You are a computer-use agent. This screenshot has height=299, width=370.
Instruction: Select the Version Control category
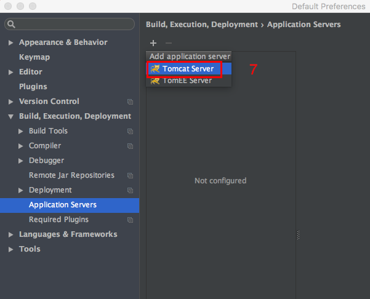(x=49, y=101)
